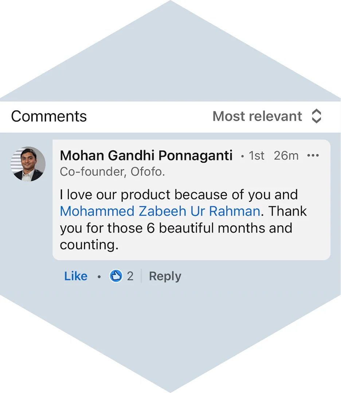Click the up-down sort chevron icon
Viewport: 341px width, 393px height.
tap(316, 116)
